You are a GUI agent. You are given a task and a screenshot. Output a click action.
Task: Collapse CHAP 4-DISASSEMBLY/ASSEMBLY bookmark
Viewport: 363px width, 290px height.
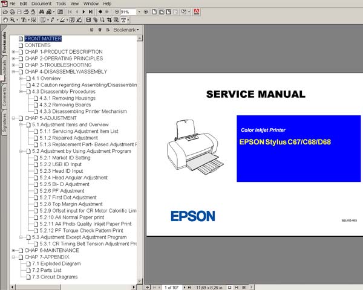pos(13,72)
